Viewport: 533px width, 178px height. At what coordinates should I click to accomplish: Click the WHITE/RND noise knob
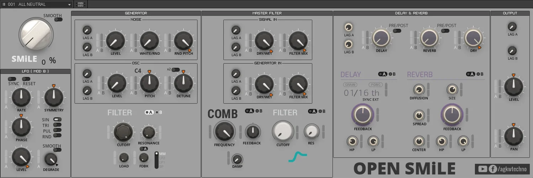pos(149,41)
